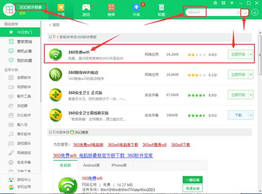Open the 360wifi下载 suggestion link
This screenshot has height=194, width=262.
pyautogui.click(x=181, y=145)
